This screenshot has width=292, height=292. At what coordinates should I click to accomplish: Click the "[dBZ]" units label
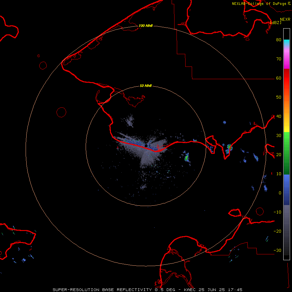pyautogui.click(x=275, y=22)
